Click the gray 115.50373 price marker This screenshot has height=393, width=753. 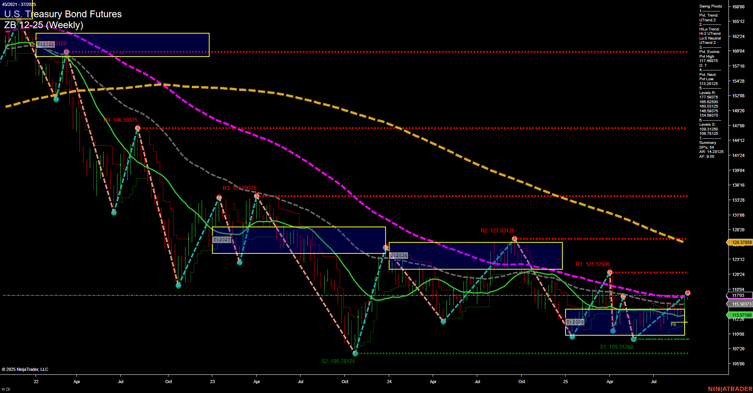click(x=740, y=304)
